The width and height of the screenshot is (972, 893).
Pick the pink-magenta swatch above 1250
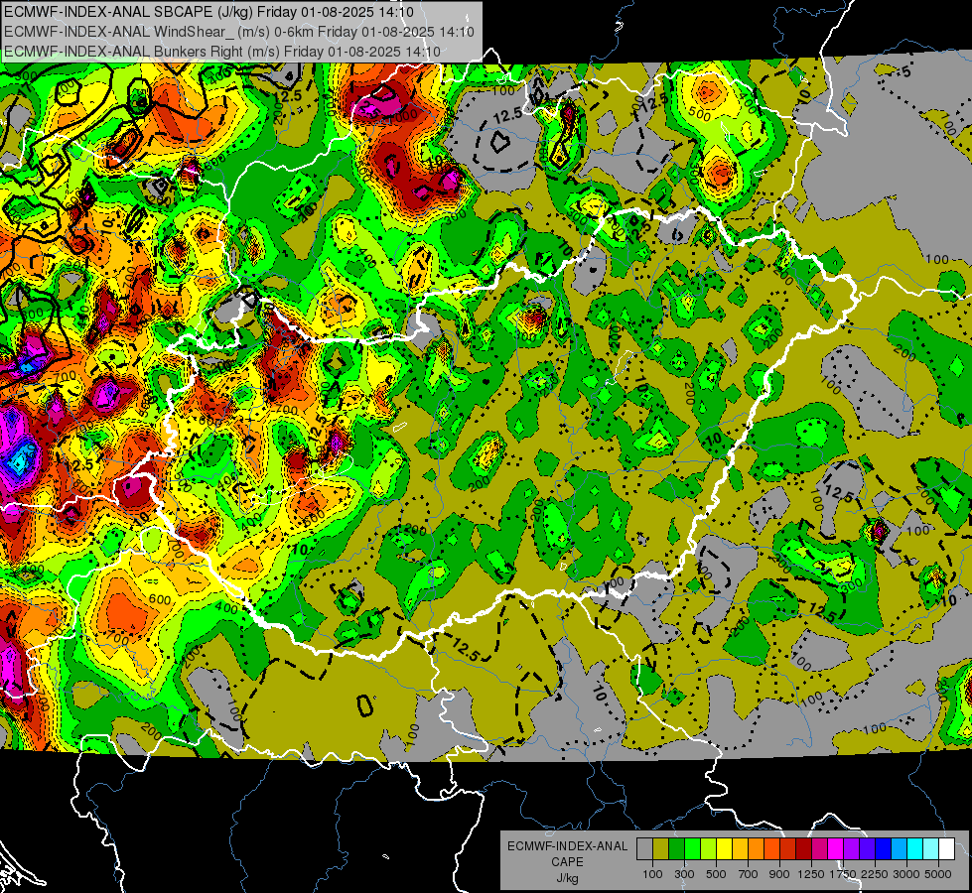pyautogui.click(x=819, y=849)
